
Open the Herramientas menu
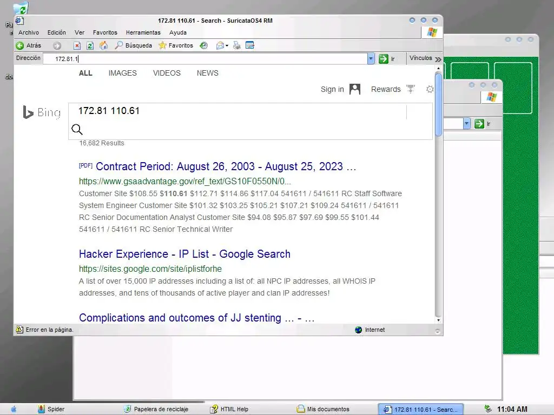pos(143,32)
